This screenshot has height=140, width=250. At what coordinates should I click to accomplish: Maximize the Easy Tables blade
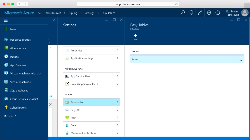coord(239,20)
